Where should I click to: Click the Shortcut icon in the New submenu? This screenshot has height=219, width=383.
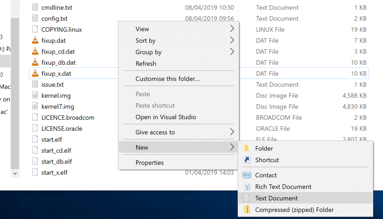pyautogui.click(x=247, y=160)
